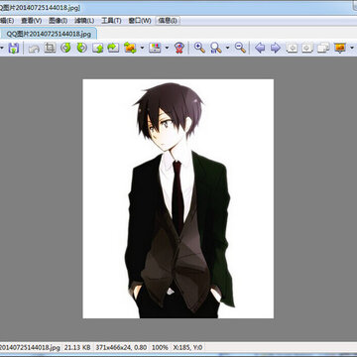Click the flip horizontal icon with right arrow
The image size is (357, 357).
113,49
